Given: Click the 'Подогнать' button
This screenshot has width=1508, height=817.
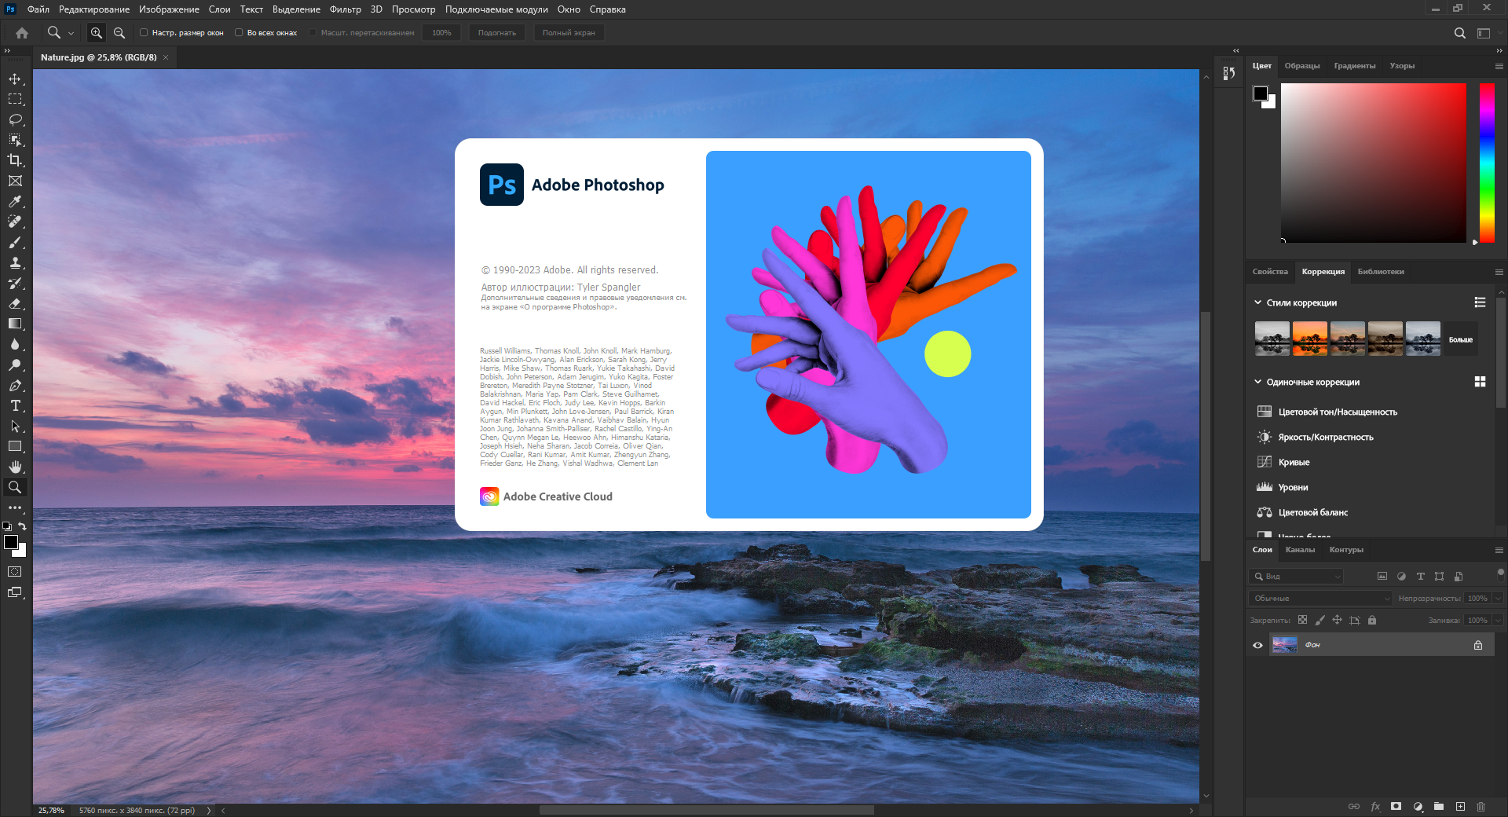Looking at the screenshot, I should (x=496, y=33).
